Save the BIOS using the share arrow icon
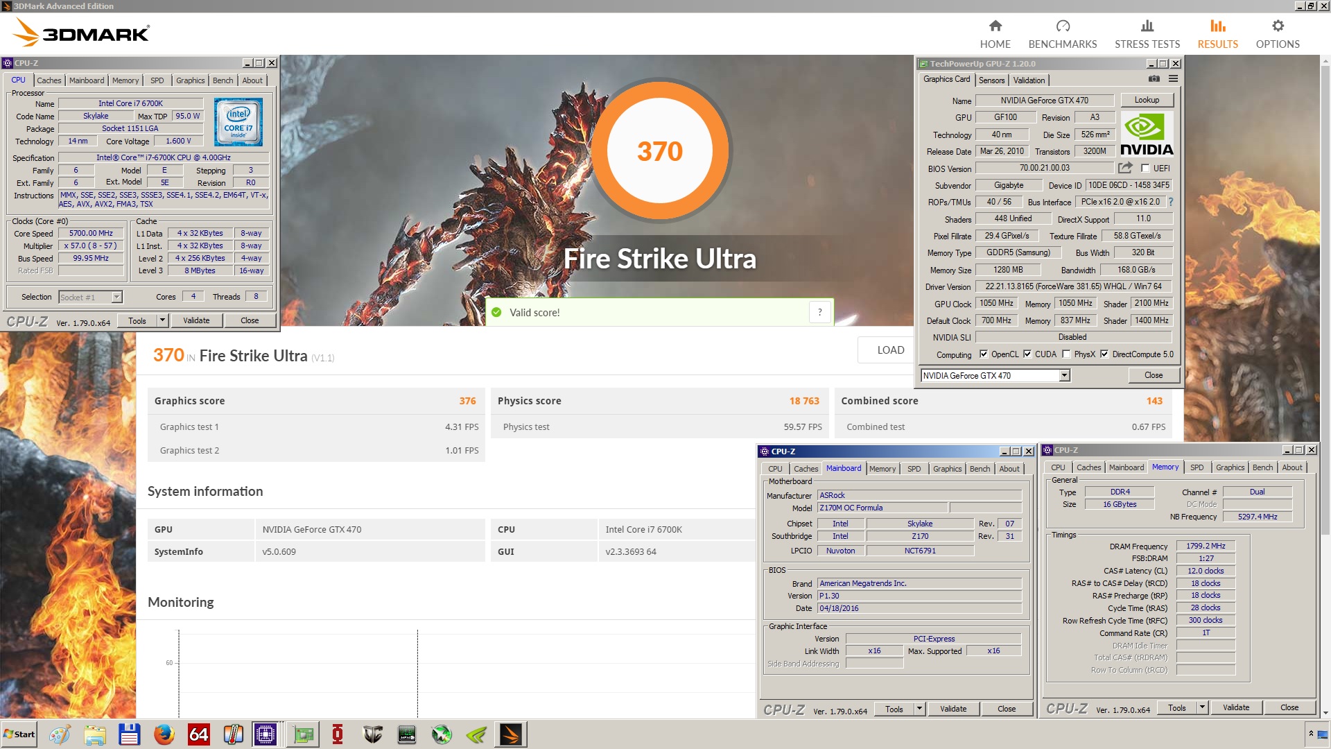1331x749 pixels. (1125, 168)
